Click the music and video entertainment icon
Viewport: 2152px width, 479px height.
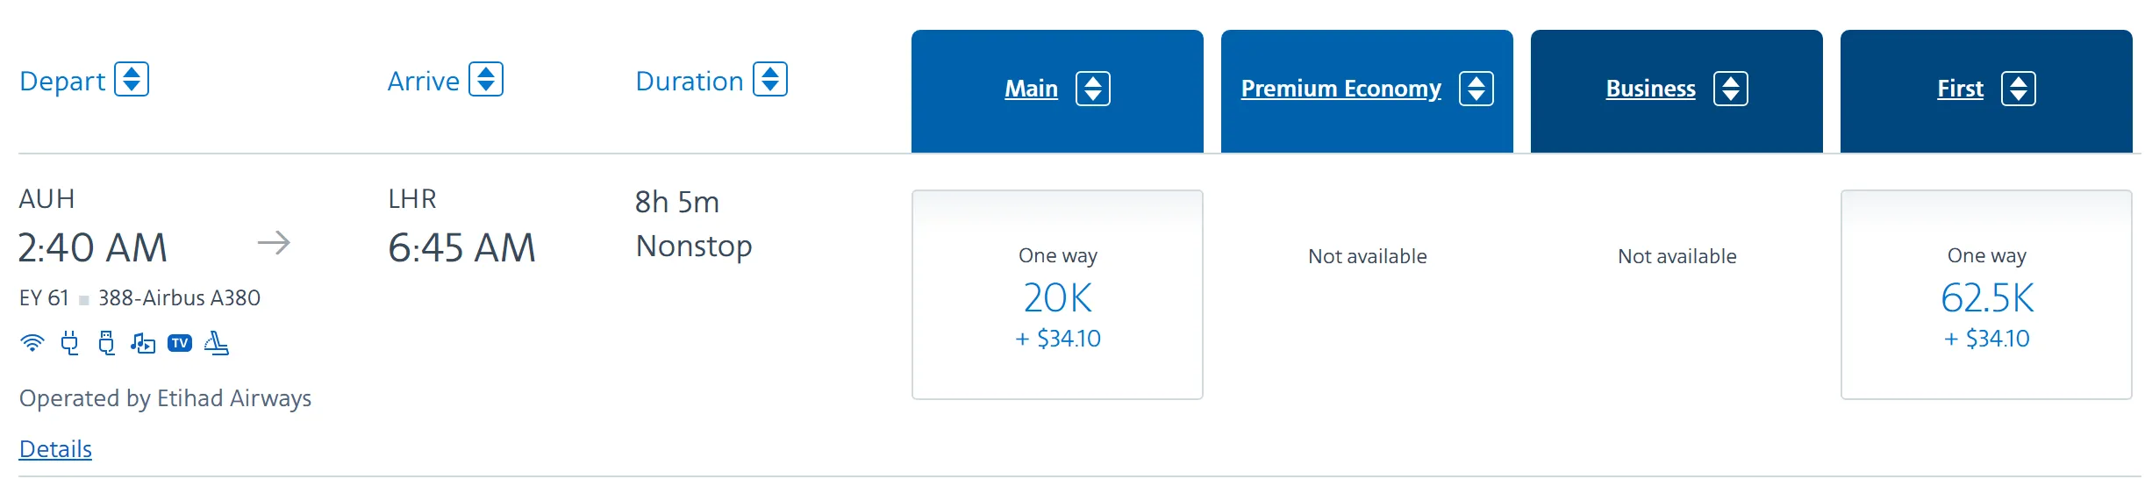(x=142, y=343)
